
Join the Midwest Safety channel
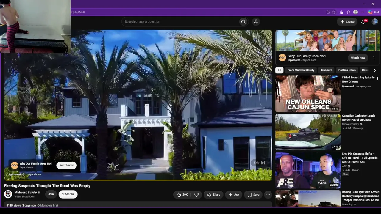coord(51,194)
